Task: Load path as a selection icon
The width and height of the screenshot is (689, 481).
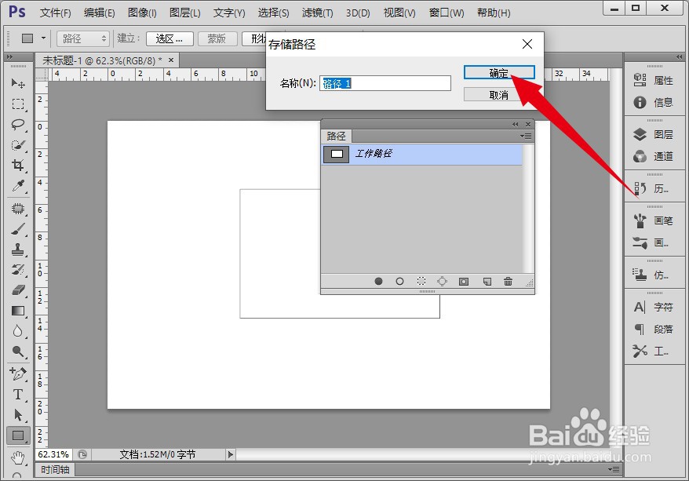Action: [x=421, y=281]
